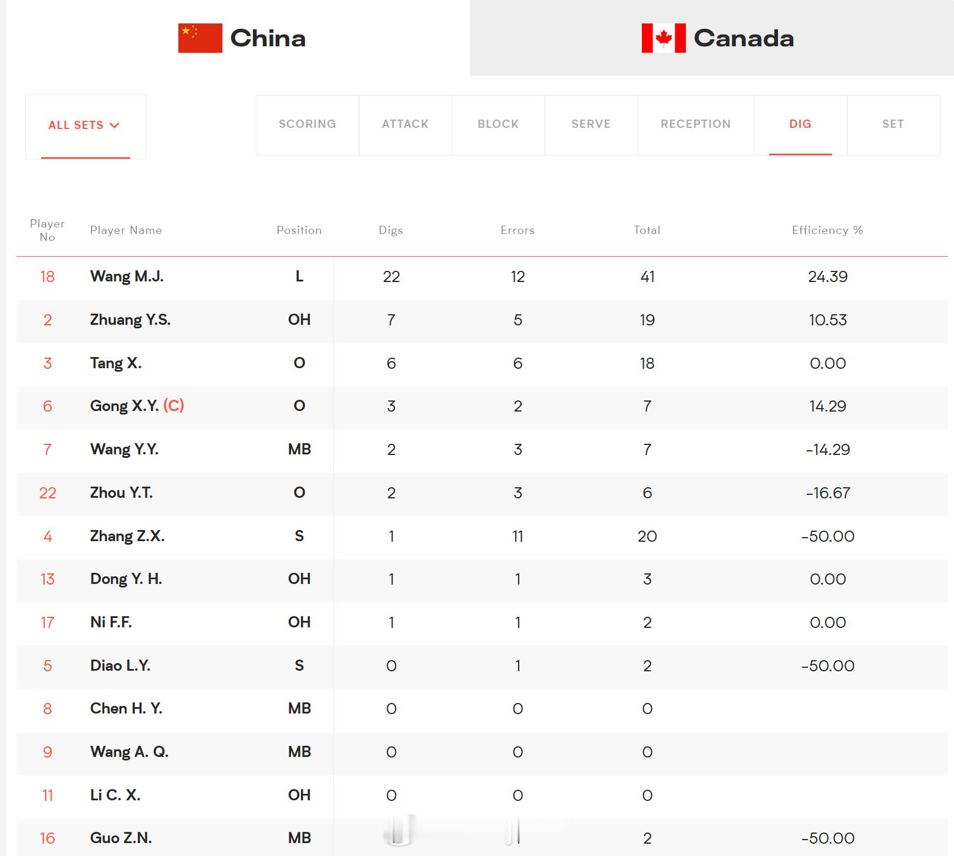The height and width of the screenshot is (856, 954).
Task: Sort by Errors column header
Action: pyautogui.click(x=517, y=230)
